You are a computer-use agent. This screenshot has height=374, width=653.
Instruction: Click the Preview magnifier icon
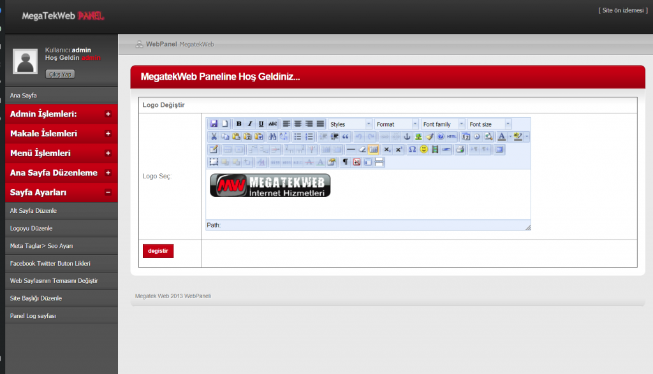(x=488, y=136)
